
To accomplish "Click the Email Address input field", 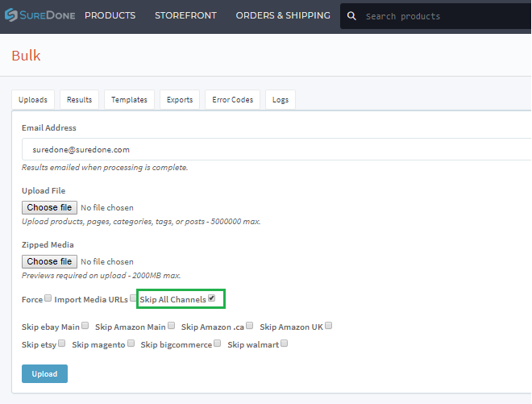I will pos(276,149).
